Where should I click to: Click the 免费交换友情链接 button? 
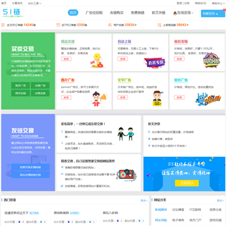pos(30,167)
